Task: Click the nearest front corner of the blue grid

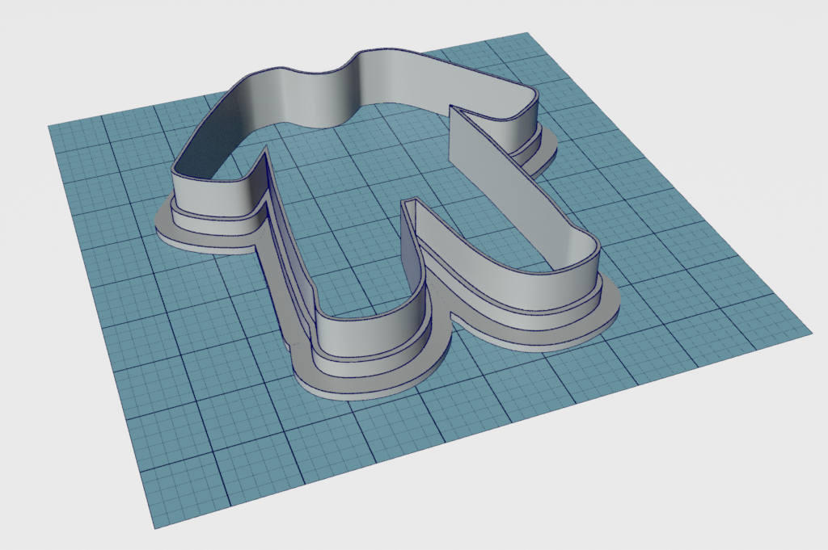Action: point(154,527)
